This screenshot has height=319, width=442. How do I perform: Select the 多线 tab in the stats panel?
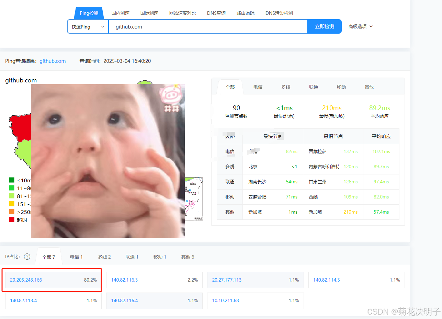pos(286,87)
